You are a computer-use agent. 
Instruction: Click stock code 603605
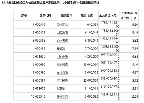pos(40,89)
